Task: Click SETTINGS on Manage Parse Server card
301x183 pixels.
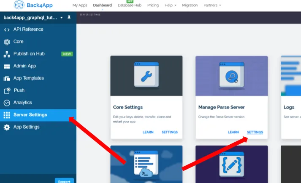Action: [255, 132]
